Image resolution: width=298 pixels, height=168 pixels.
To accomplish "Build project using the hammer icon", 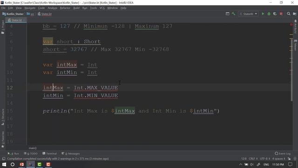I will pos(234,14).
